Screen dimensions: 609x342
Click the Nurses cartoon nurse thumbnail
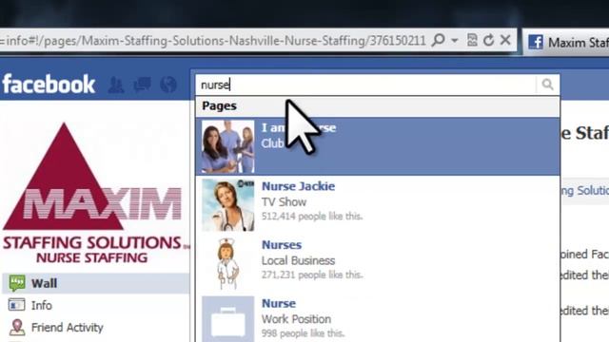[228, 264]
